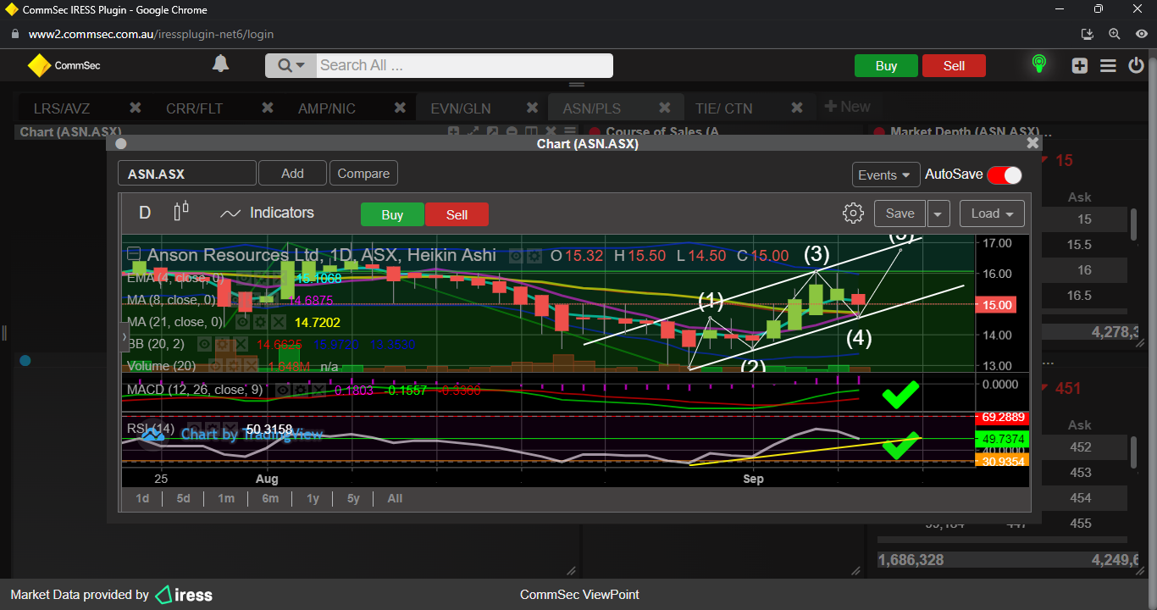Click the Compare button
This screenshot has width=1157, height=610.
[x=363, y=174]
